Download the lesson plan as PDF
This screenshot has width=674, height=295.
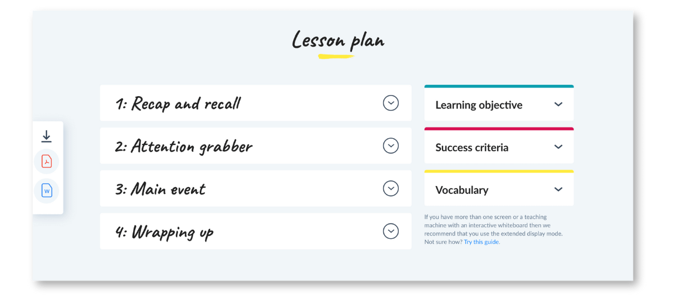click(x=47, y=162)
